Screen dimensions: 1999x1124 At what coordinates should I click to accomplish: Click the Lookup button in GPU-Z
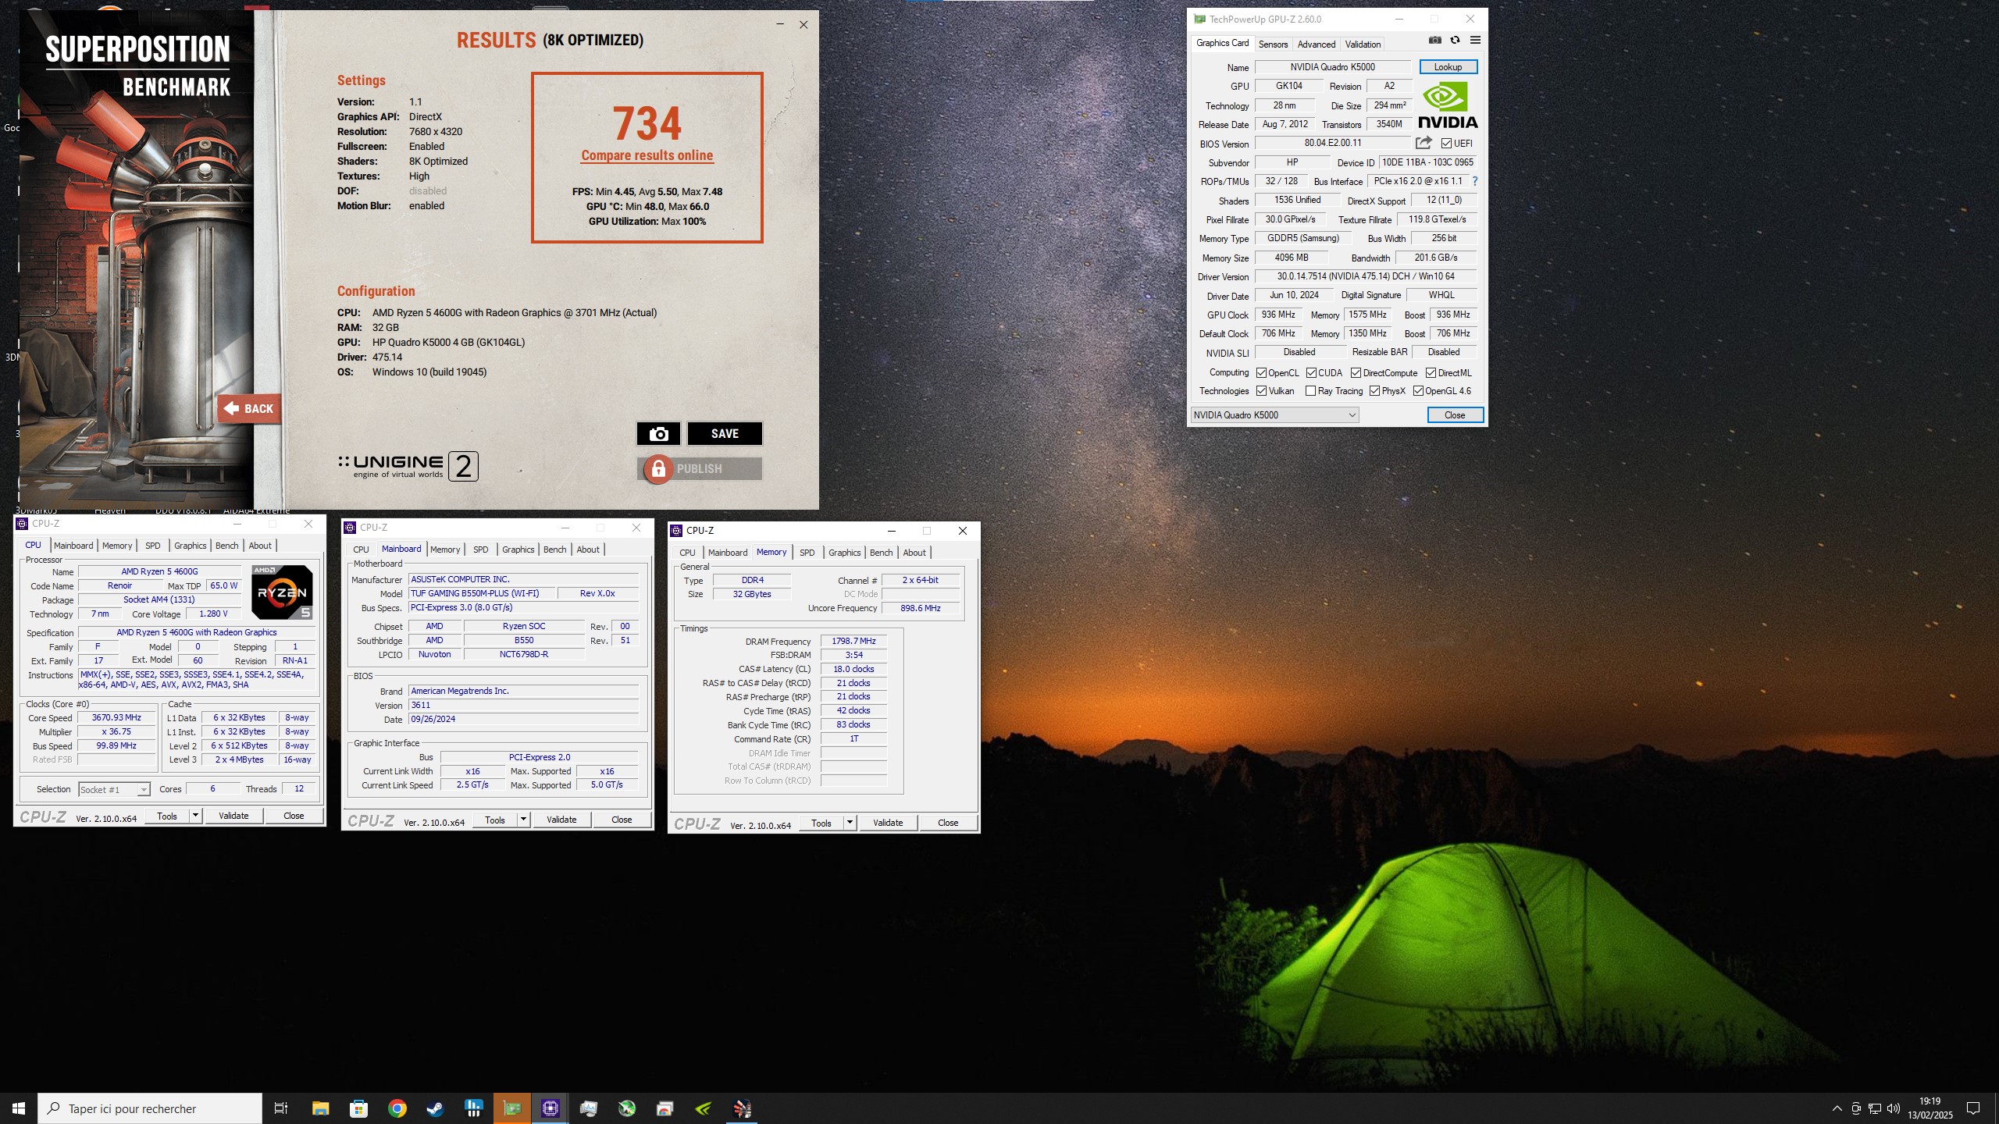coord(1448,67)
